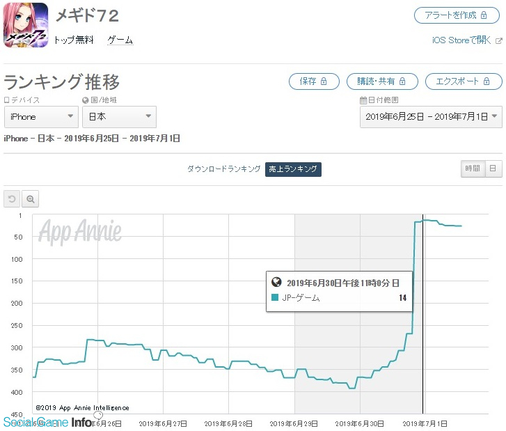
Task: Click the 2019年6月27日 axis label
Action: click(x=163, y=423)
